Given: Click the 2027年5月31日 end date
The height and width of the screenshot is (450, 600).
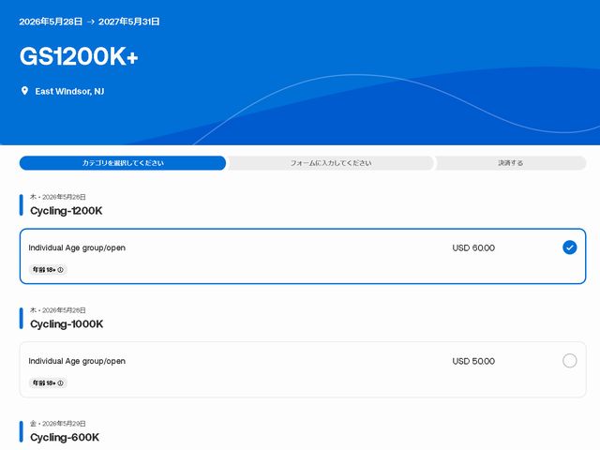Looking at the screenshot, I should pyautogui.click(x=131, y=21).
